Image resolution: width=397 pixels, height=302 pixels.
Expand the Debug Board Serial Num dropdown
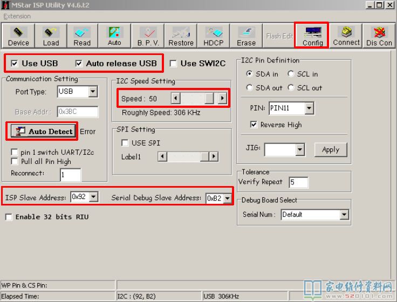point(344,215)
